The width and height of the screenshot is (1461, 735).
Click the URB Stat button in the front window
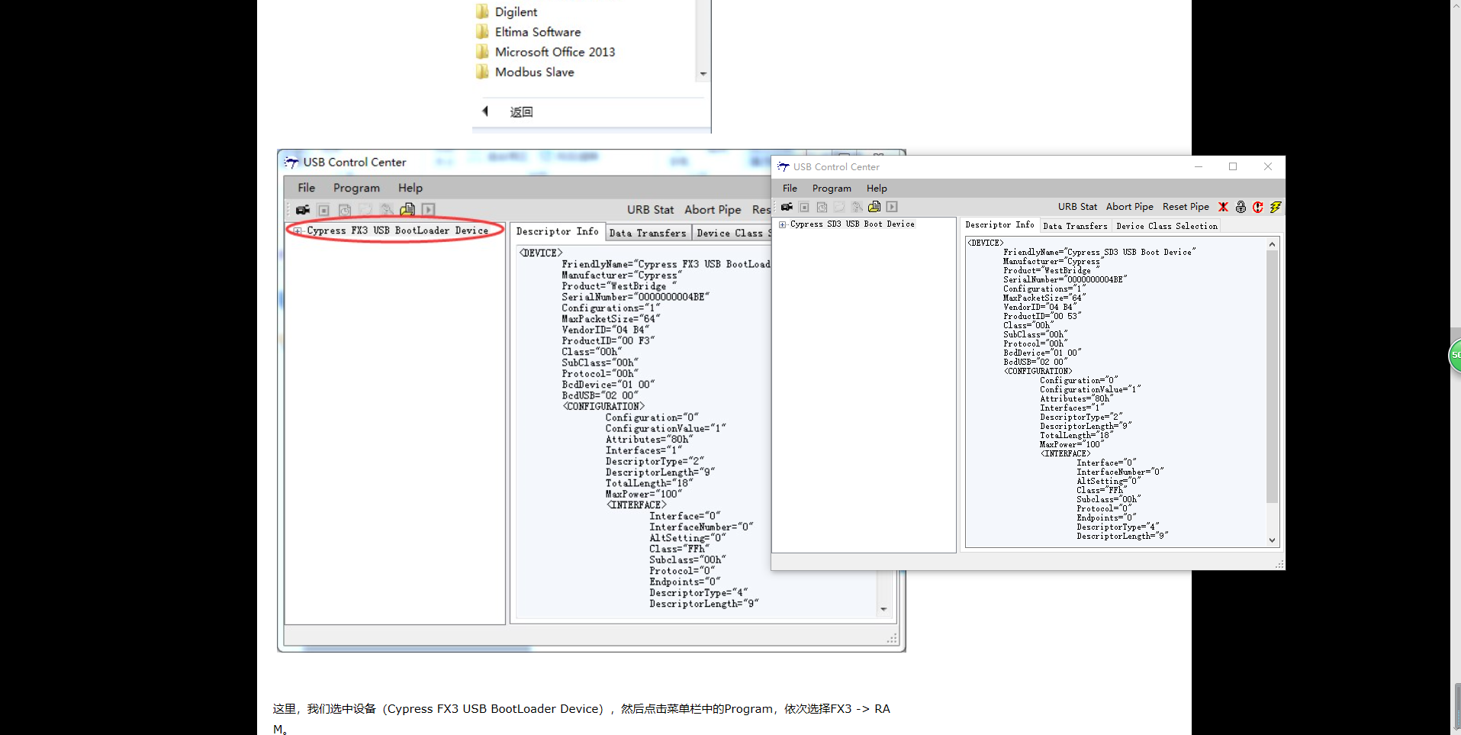[1077, 207]
